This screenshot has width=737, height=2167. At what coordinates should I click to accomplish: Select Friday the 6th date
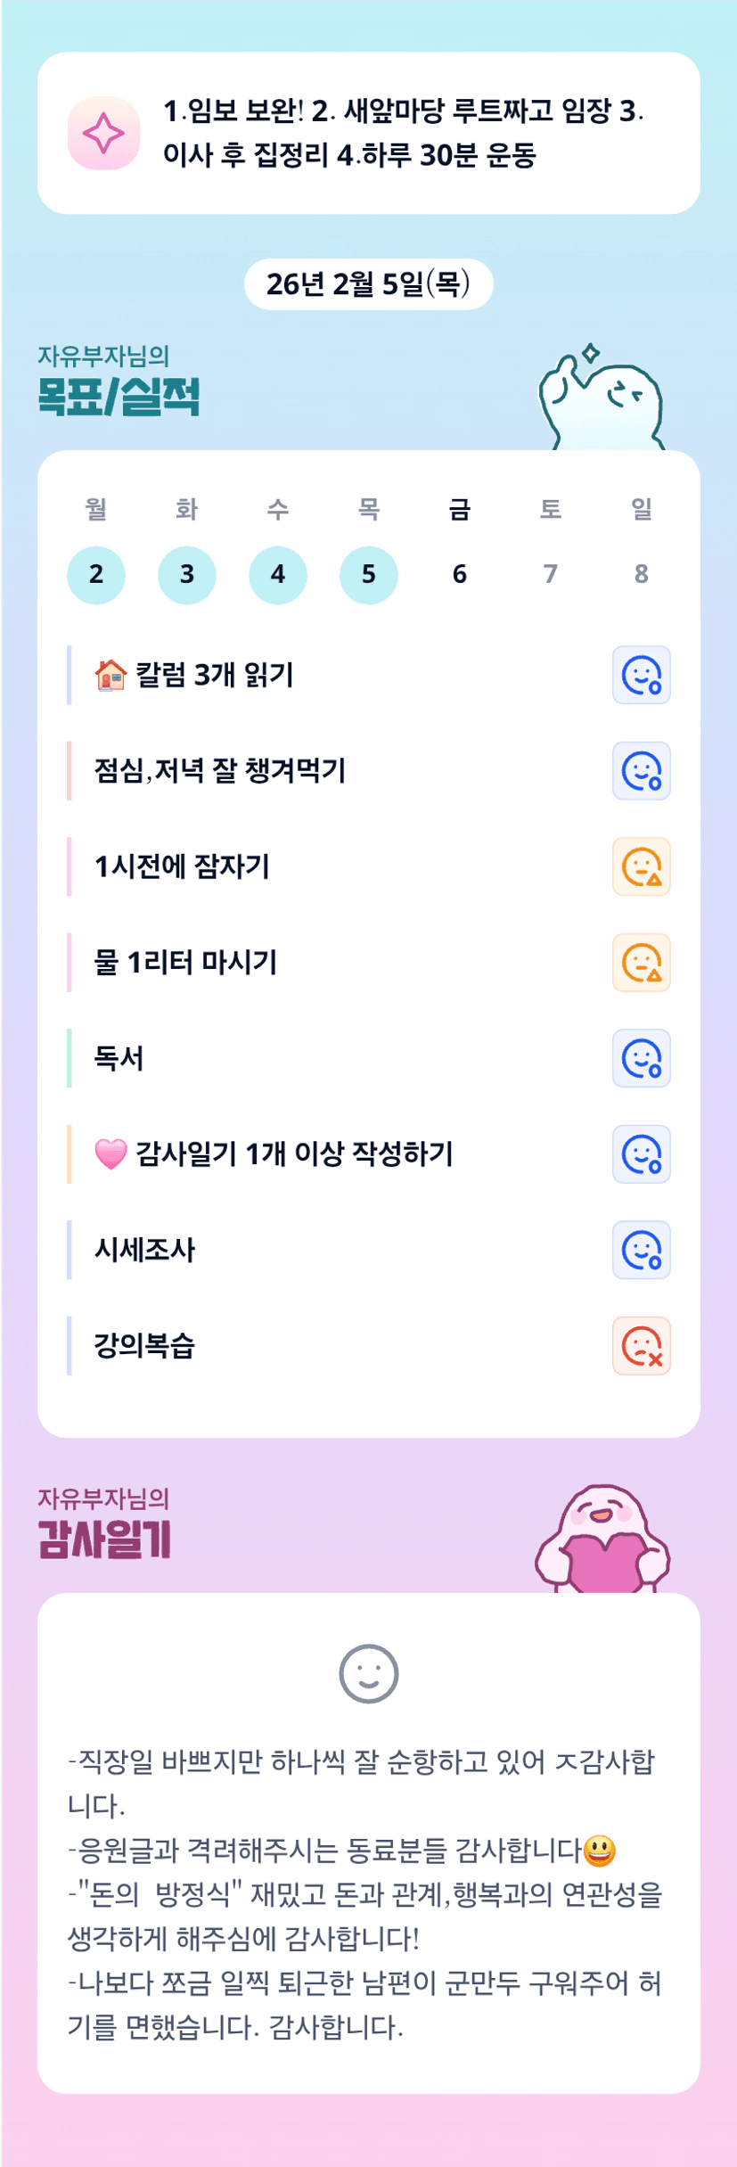pyautogui.click(x=460, y=575)
